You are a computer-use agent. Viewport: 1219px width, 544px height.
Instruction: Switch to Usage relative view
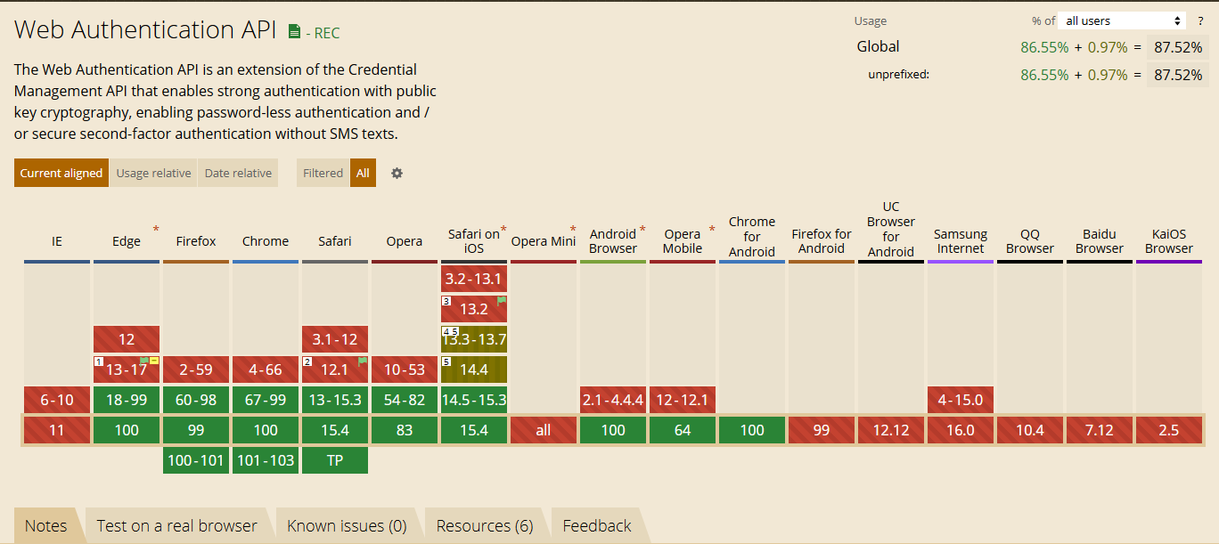click(x=153, y=173)
